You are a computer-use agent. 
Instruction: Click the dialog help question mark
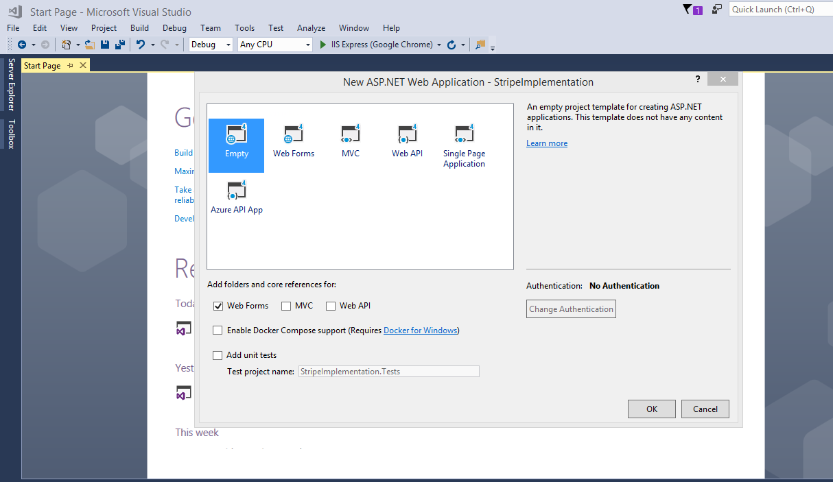(x=698, y=80)
